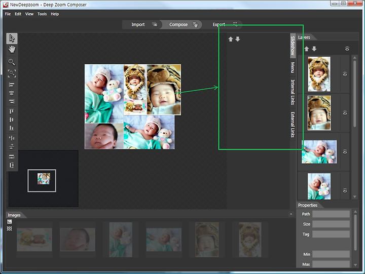Hide the portrait baby-with-teddy layer

(345, 191)
